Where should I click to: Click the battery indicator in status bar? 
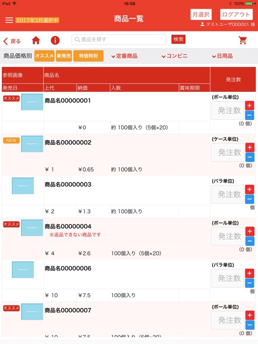point(249,4)
